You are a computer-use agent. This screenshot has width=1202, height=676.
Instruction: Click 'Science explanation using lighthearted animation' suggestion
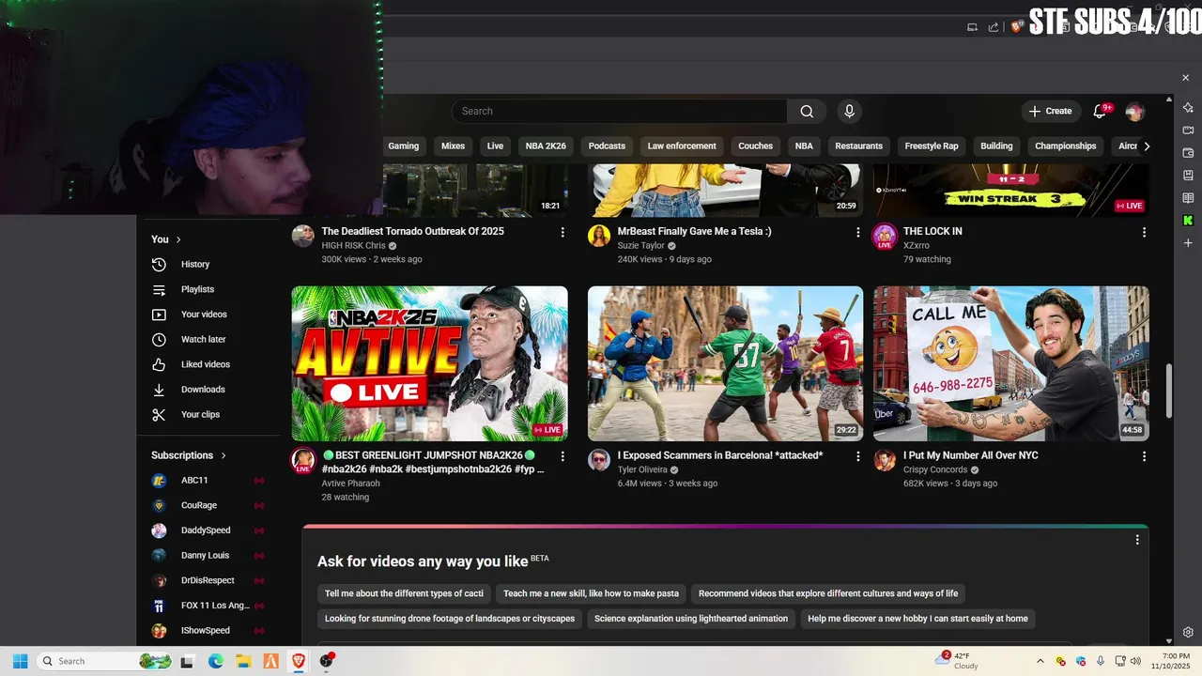691,619
